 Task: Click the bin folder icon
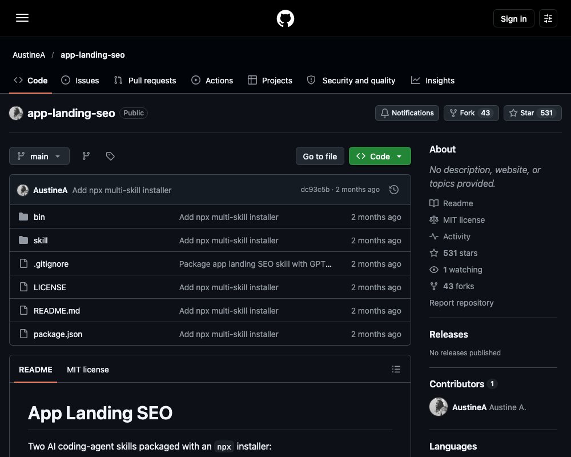(23, 217)
